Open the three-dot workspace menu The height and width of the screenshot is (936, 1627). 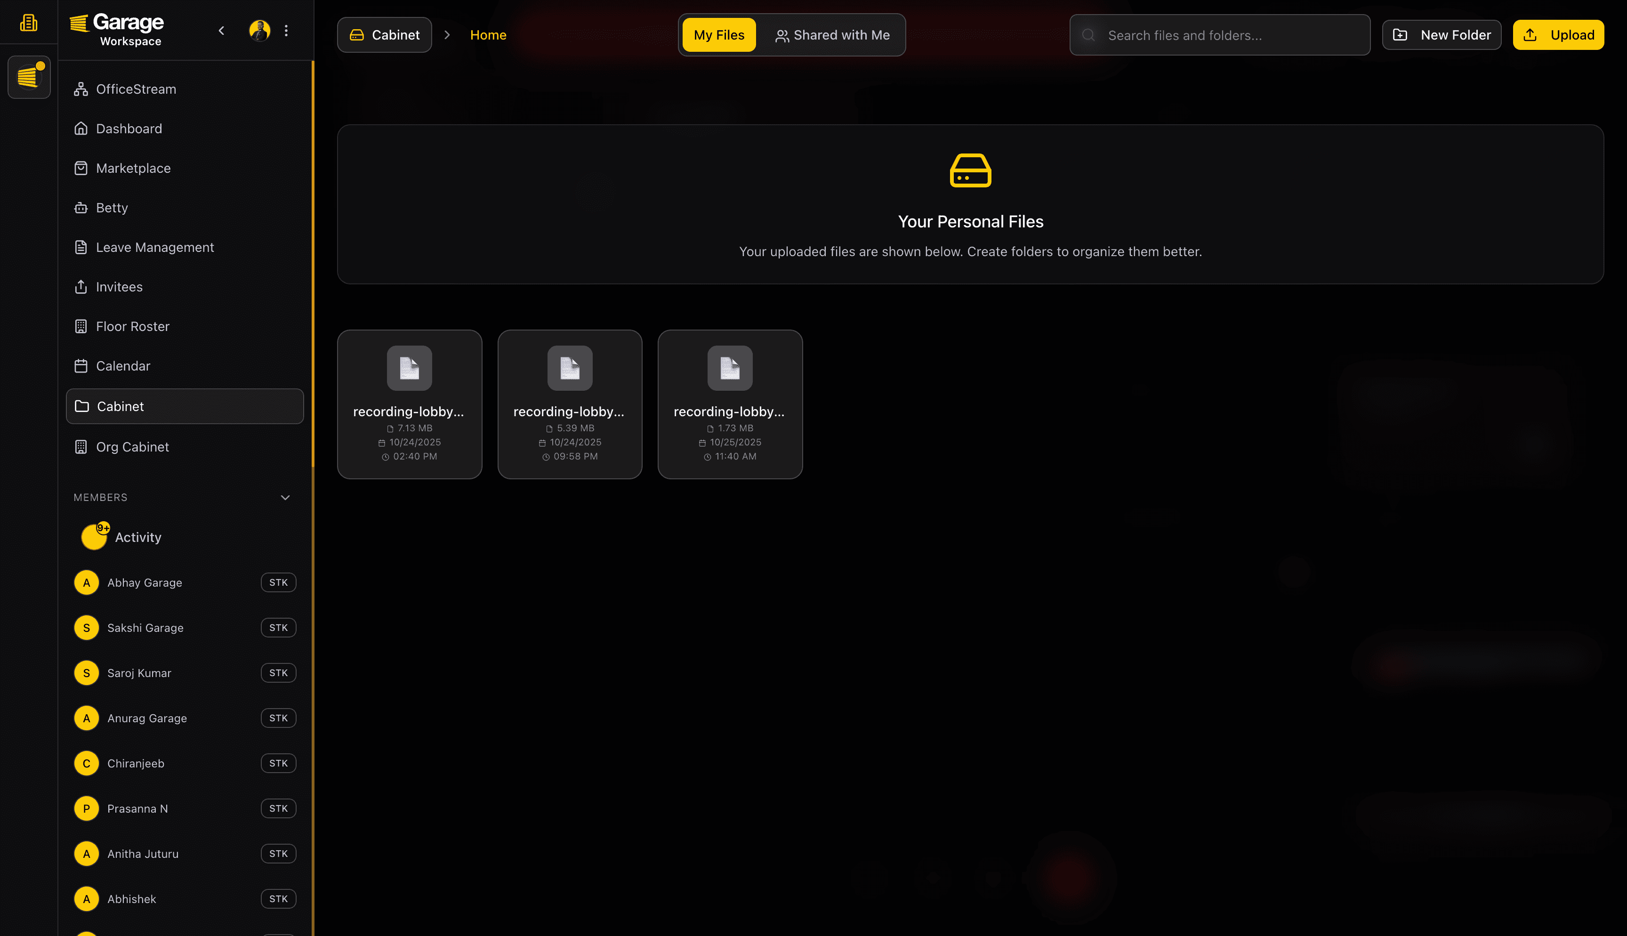click(x=286, y=30)
